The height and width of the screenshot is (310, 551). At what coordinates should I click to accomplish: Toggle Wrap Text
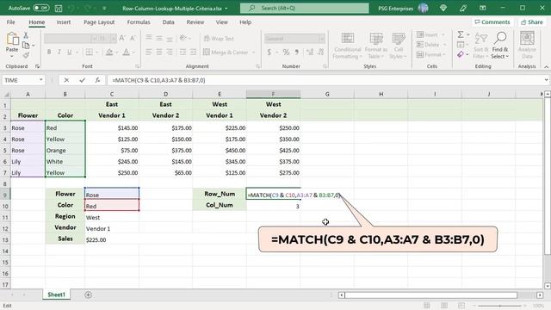point(219,39)
